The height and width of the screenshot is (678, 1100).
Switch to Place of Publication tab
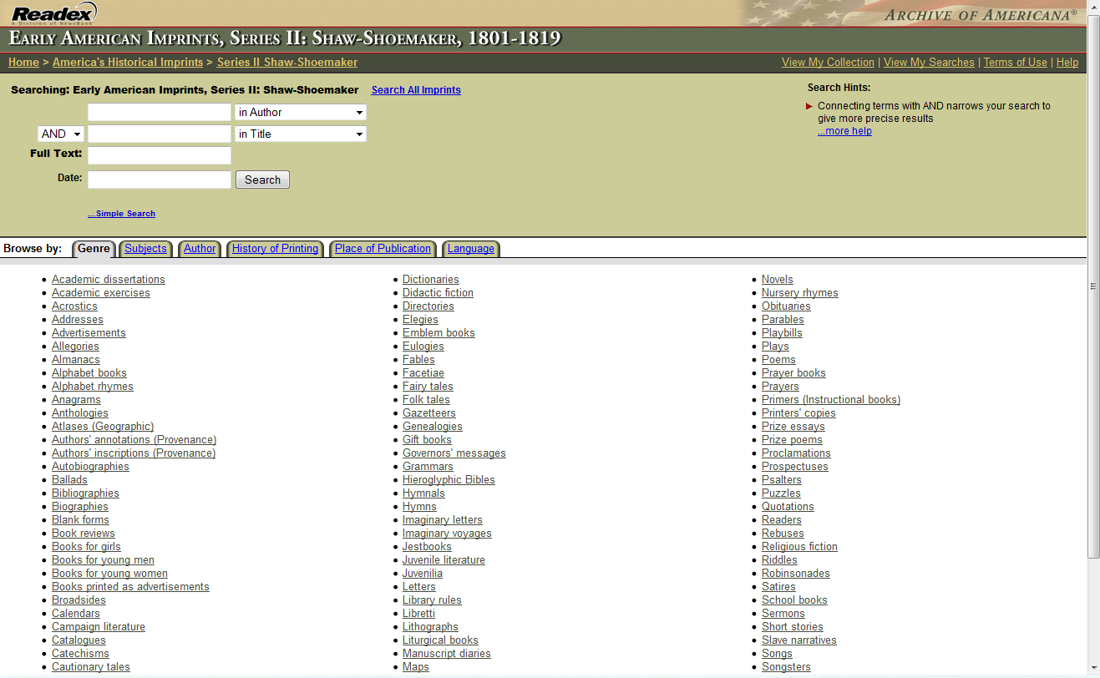pos(383,249)
